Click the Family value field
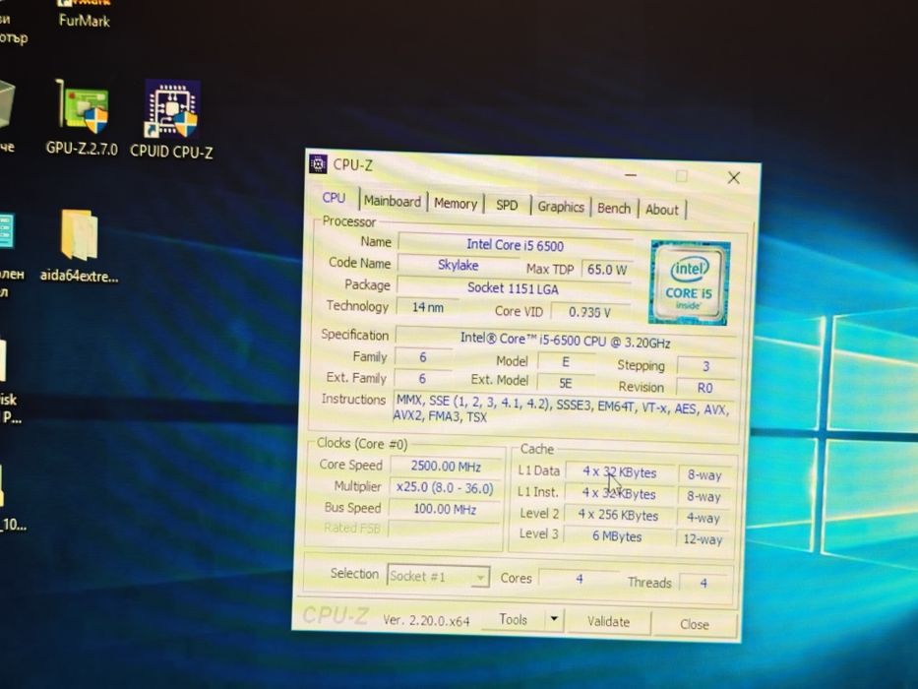This screenshot has height=689, width=918. pos(423,356)
